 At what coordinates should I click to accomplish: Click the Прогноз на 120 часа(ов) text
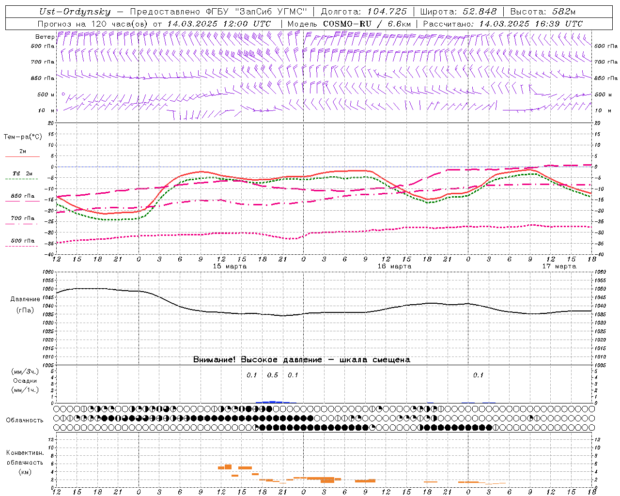point(93,23)
